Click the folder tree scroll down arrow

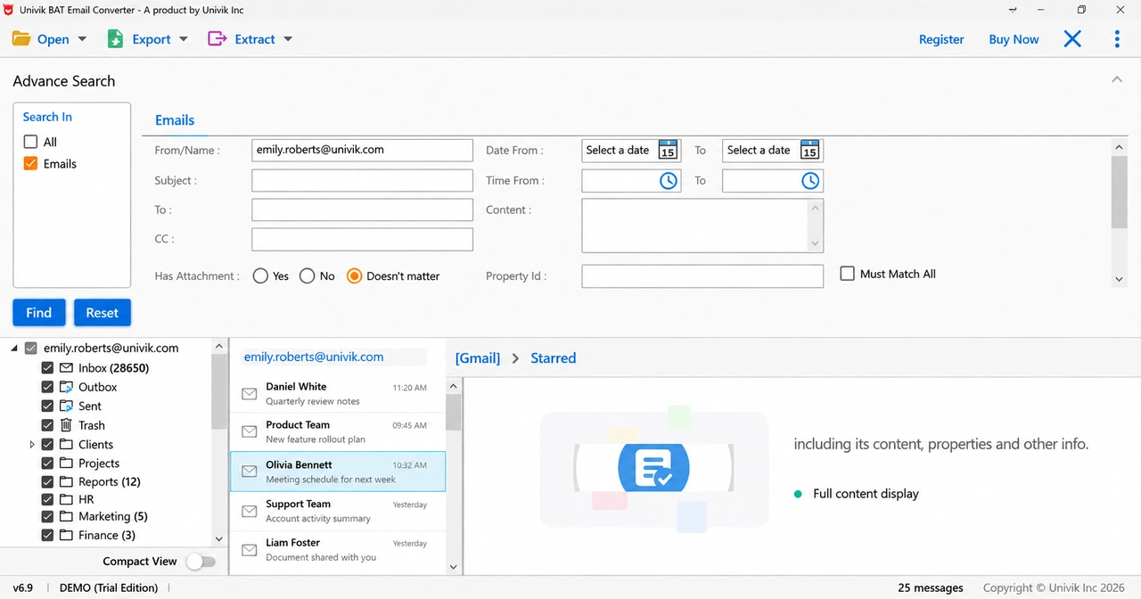click(219, 539)
